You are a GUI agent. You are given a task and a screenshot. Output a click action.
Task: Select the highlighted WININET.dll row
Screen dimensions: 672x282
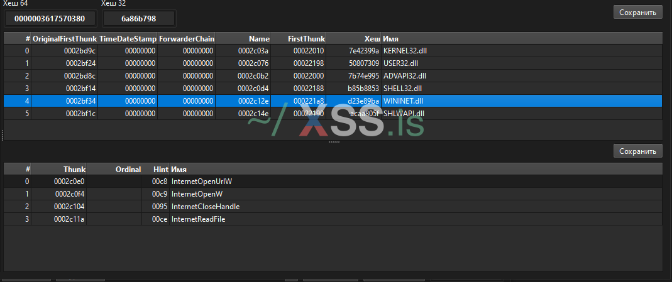click(333, 101)
